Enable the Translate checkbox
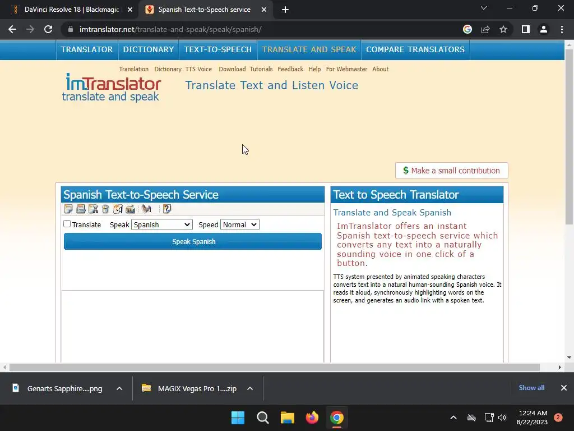Viewport: 574px width, 431px height. point(67,223)
